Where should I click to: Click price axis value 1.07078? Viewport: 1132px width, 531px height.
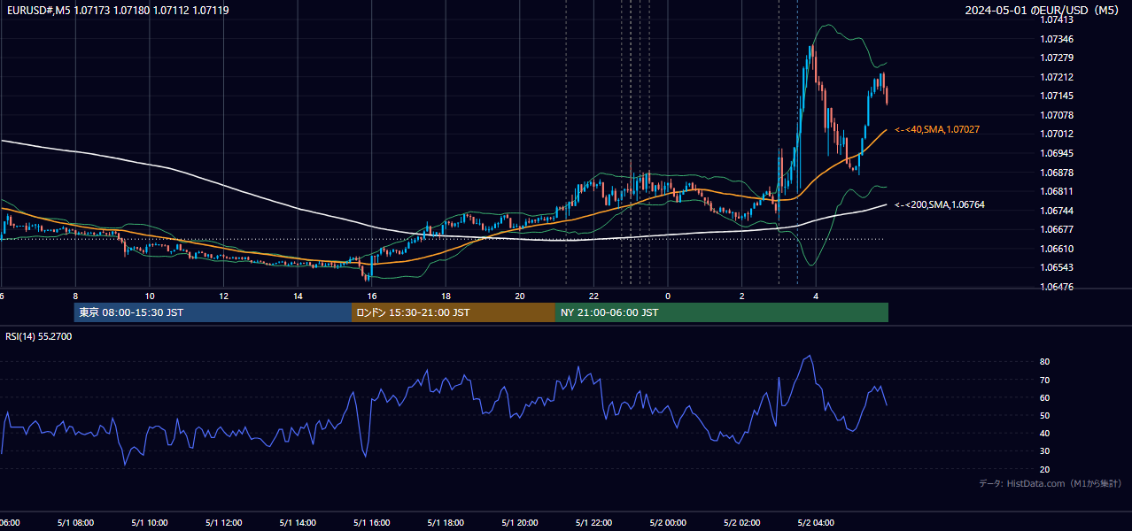[x=1057, y=115]
